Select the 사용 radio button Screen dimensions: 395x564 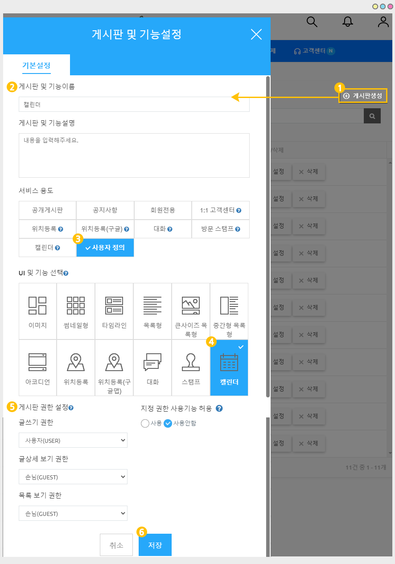[145, 424]
